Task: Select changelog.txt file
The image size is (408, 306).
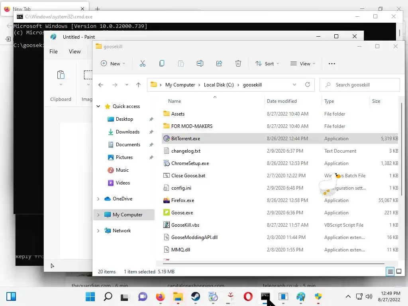Action: pyautogui.click(x=280, y=151)
